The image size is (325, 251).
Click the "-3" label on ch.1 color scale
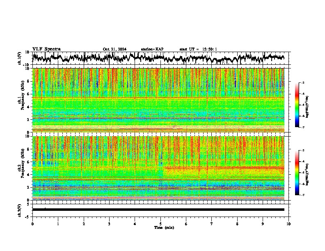(x=303, y=82)
